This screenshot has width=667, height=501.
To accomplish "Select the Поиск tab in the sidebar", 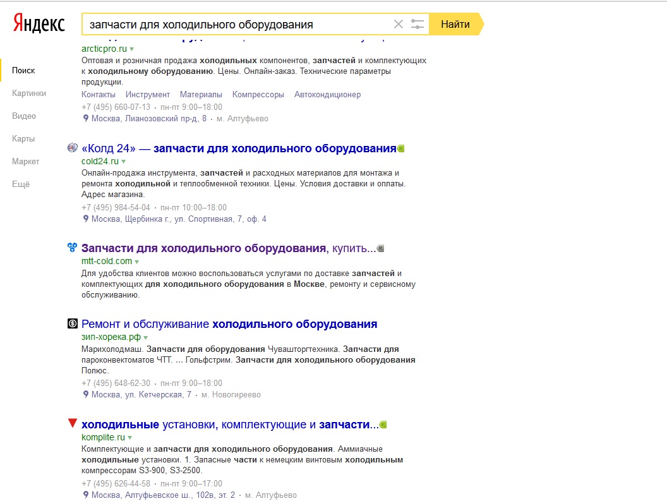I will 23,71.
